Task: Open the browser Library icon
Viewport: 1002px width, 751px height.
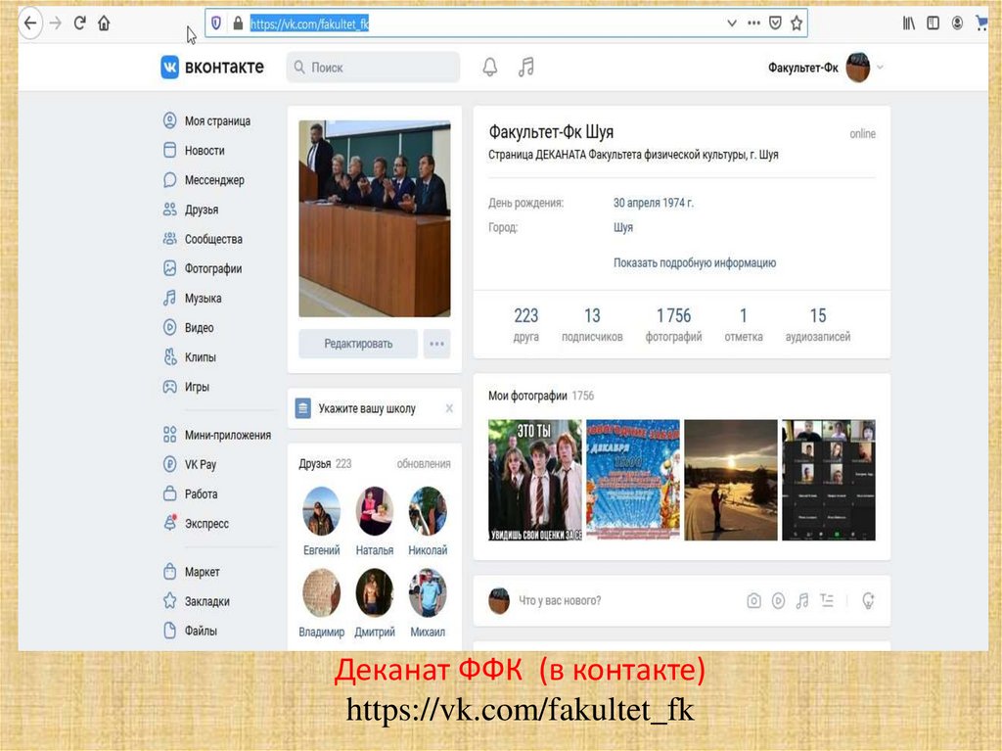Action: coord(909,23)
